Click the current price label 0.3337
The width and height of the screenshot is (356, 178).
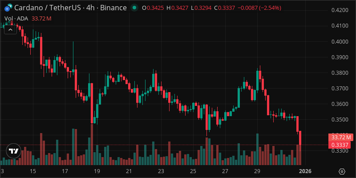click(x=340, y=145)
